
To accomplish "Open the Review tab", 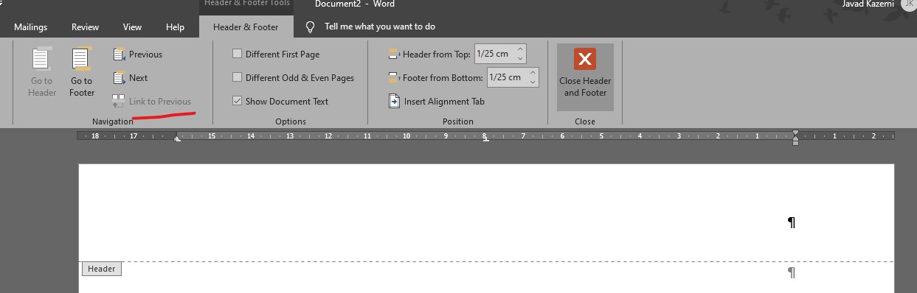I will (86, 27).
